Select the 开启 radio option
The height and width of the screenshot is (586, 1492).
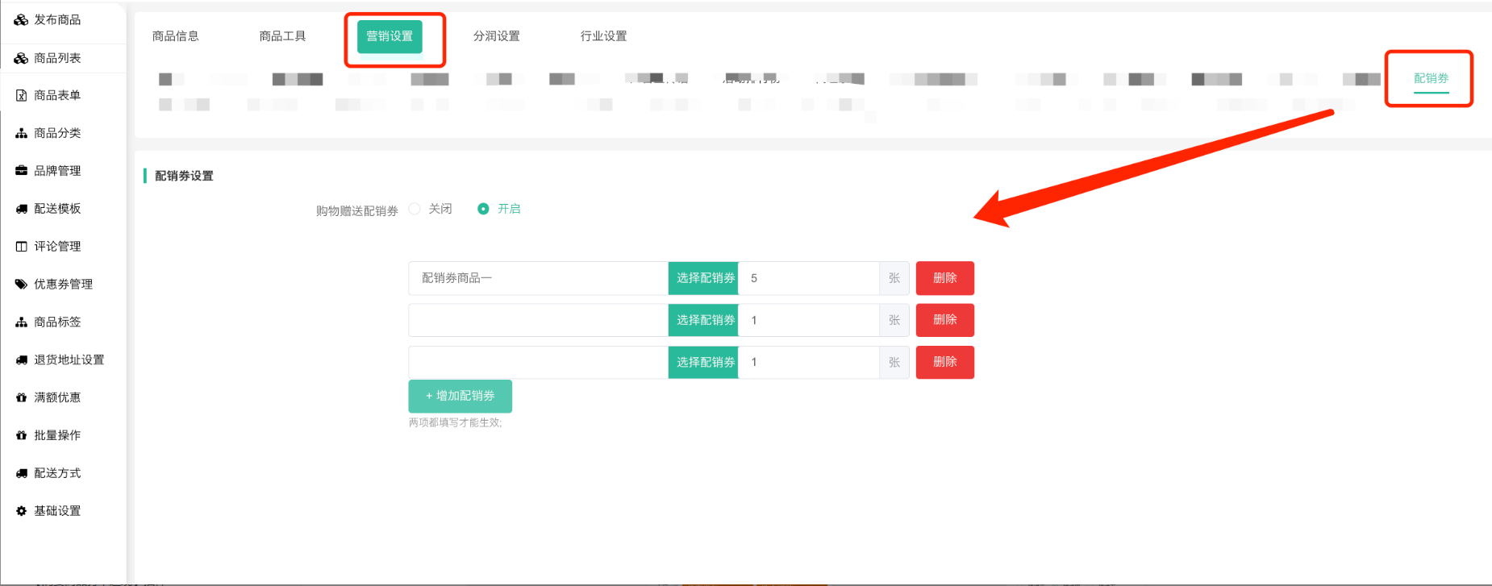(483, 209)
